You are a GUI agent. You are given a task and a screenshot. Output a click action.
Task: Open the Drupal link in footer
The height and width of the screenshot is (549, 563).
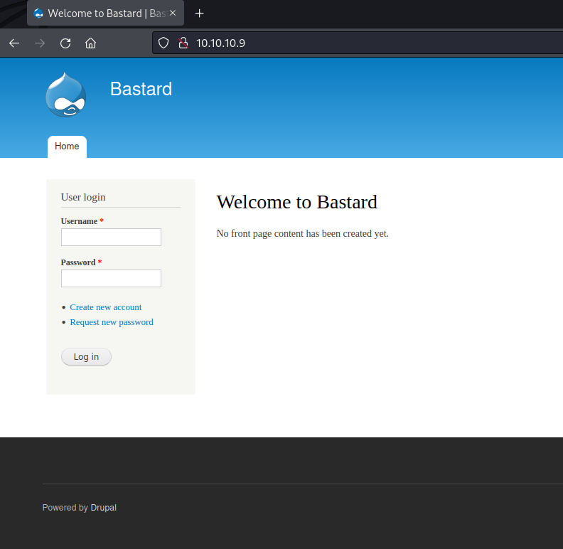pos(103,508)
